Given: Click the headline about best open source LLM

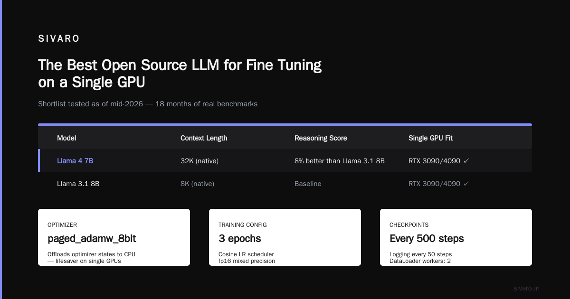Looking at the screenshot, I should 180,74.
